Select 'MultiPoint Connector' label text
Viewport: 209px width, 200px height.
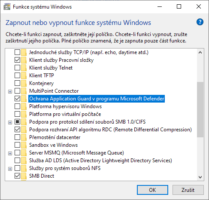point(54,91)
